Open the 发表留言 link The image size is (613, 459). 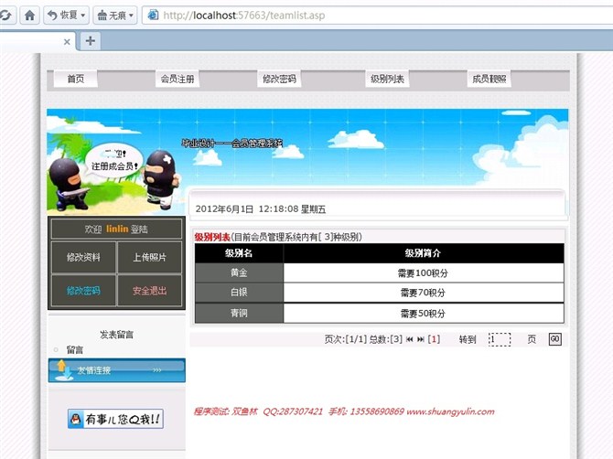(x=116, y=335)
